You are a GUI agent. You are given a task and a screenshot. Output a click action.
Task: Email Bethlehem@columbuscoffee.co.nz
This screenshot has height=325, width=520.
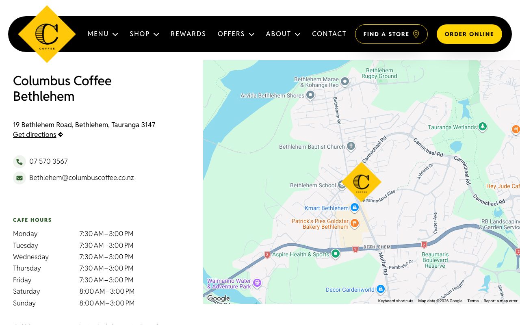(x=81, y=178)
